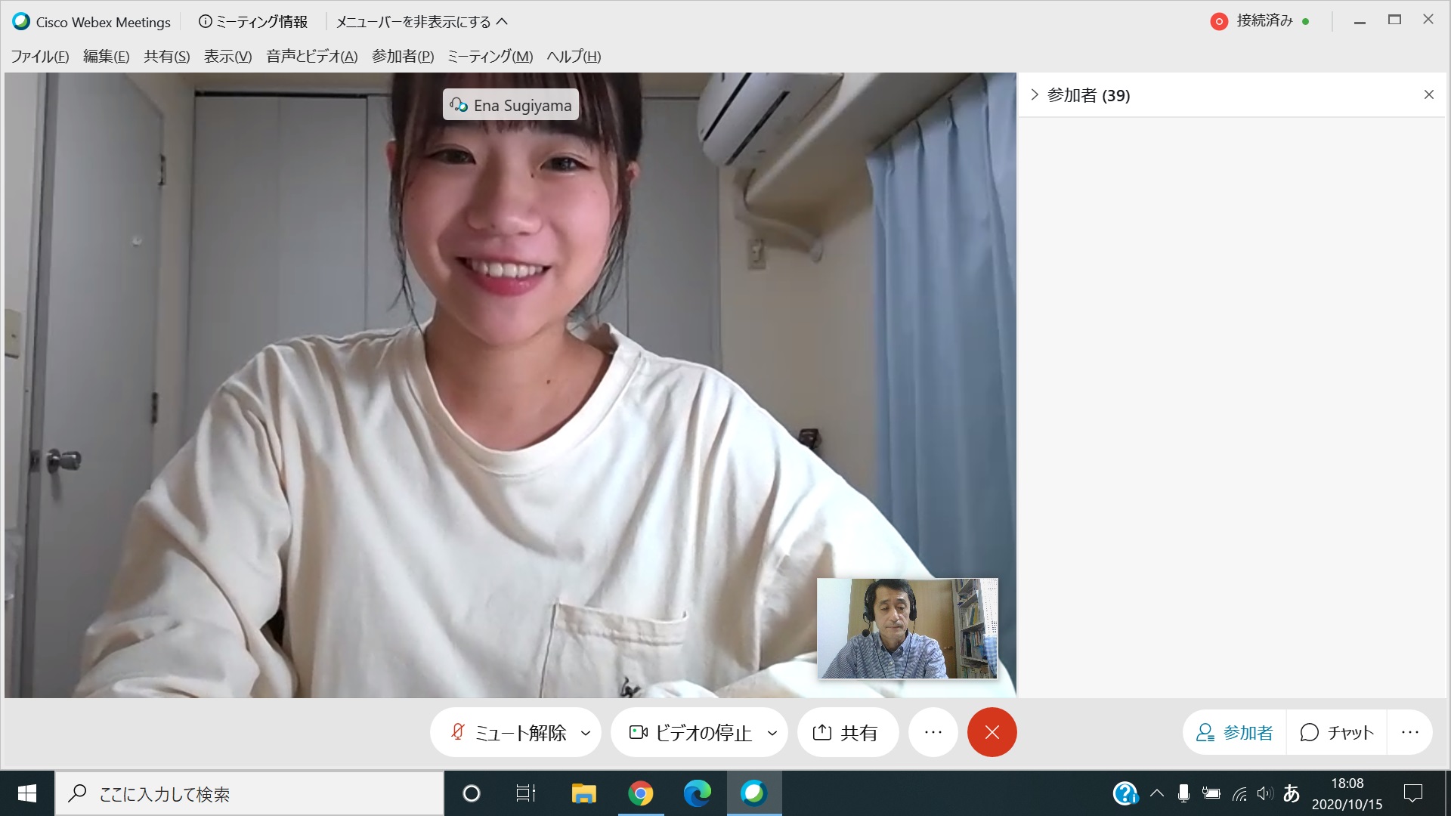Open the audio options dropdown arrow beside ミュート解除
Screen dimensions: 1451x816
585,732
